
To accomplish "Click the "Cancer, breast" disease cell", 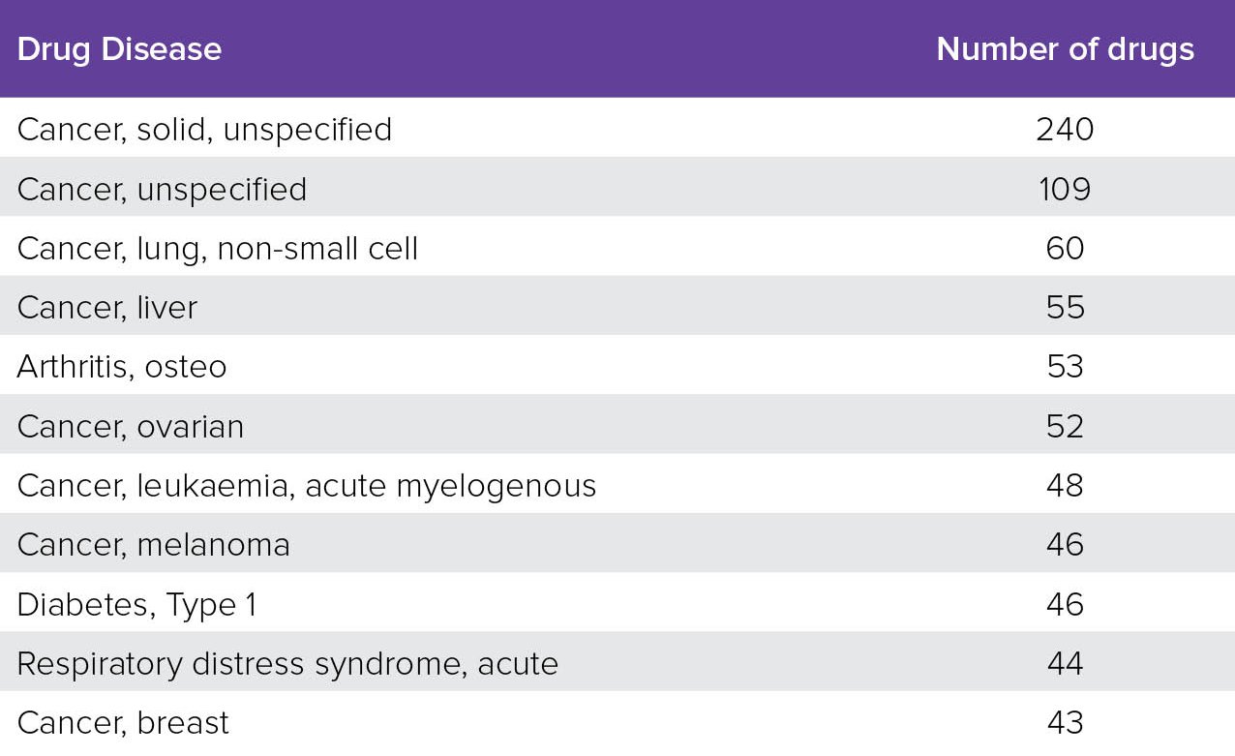I will coord(123,722).
